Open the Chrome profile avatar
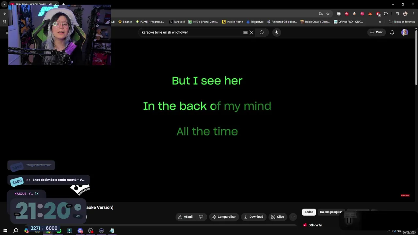Viewport: 418px width, 235px height. (x=405, y=14)
